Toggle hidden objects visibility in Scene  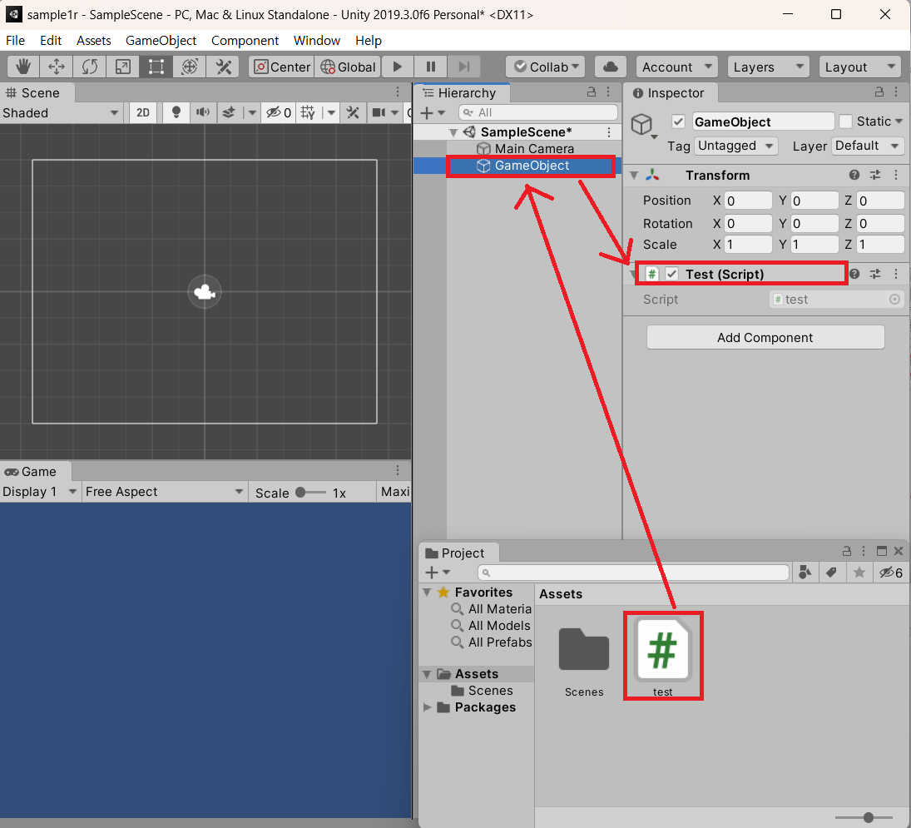click(x=279, y=112)
